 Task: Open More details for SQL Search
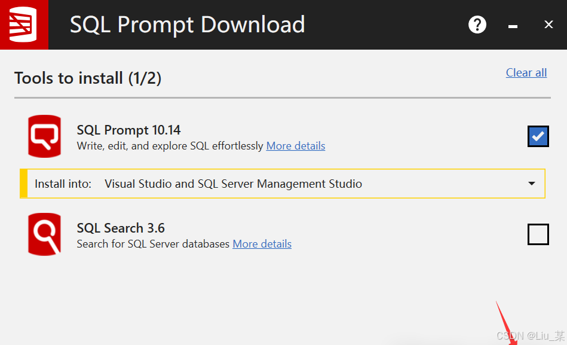point(262,244)
